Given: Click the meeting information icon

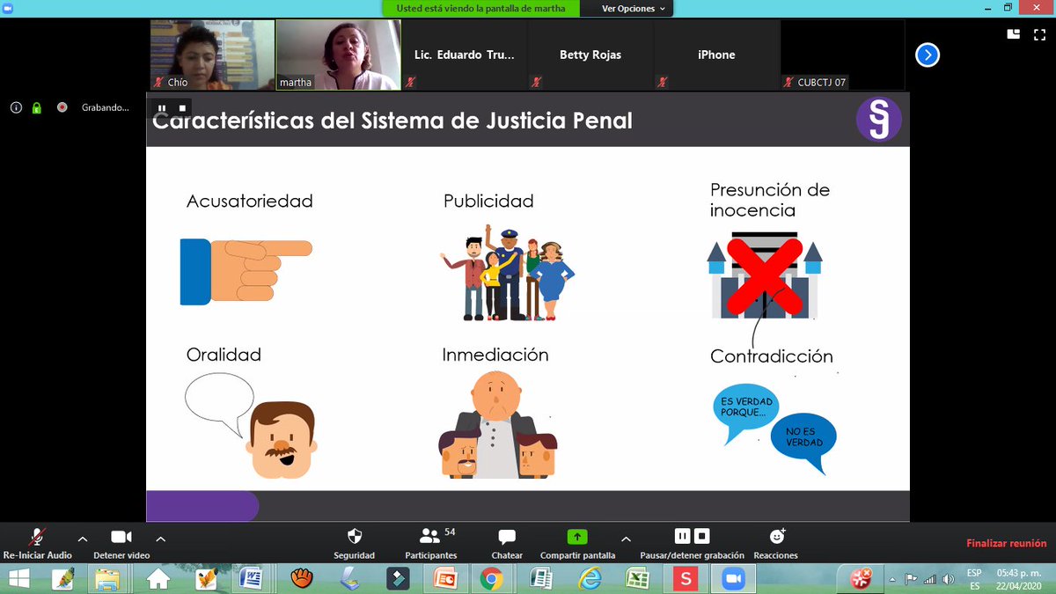Looking at the screenshot, I should (16, 107).
